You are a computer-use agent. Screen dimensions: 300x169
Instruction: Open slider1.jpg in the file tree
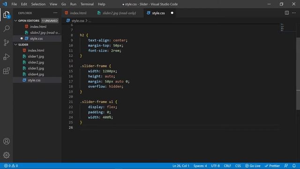(x=36, y=56)
